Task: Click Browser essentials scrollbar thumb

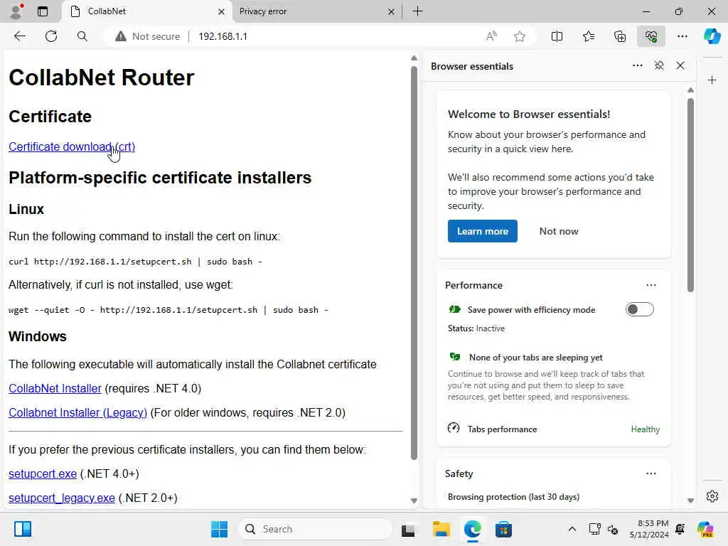Action: pos(690,195)
